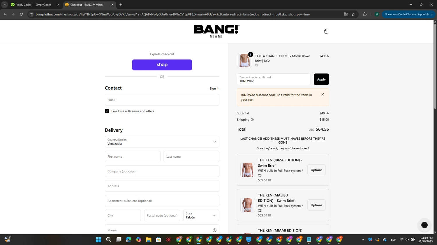Open the Chrome profile avatar M
This screenshot has height=245, width=437.
[377, 14]
